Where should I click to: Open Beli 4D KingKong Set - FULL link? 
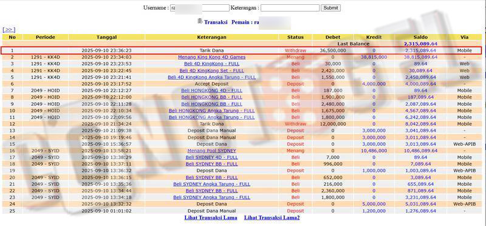click(x=211, y=70)
